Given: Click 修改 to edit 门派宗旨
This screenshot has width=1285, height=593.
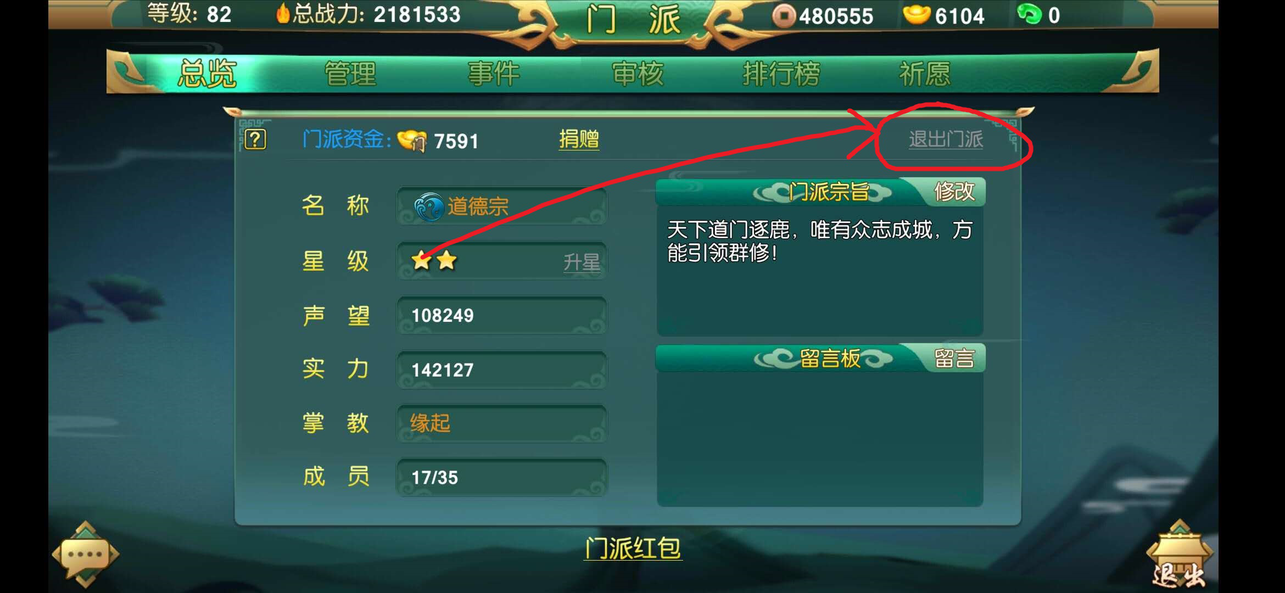Looking at the screenshot, I should point(954,192).
